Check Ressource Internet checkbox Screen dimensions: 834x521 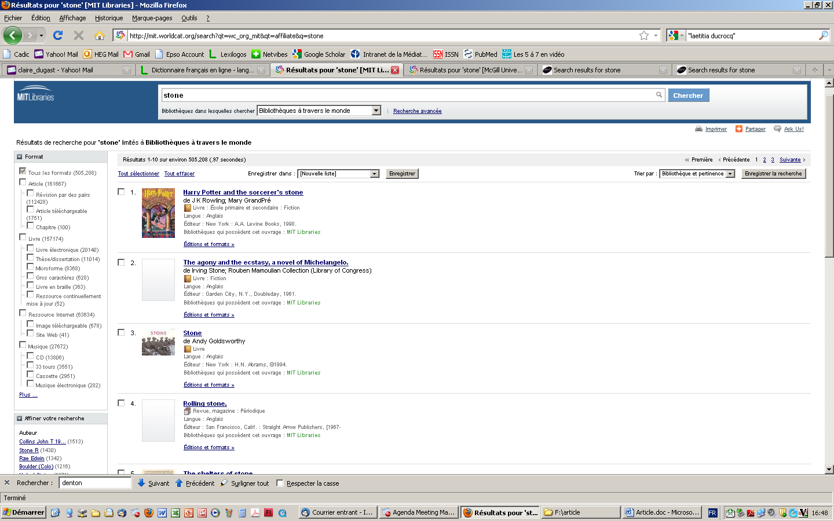[23, 313]
